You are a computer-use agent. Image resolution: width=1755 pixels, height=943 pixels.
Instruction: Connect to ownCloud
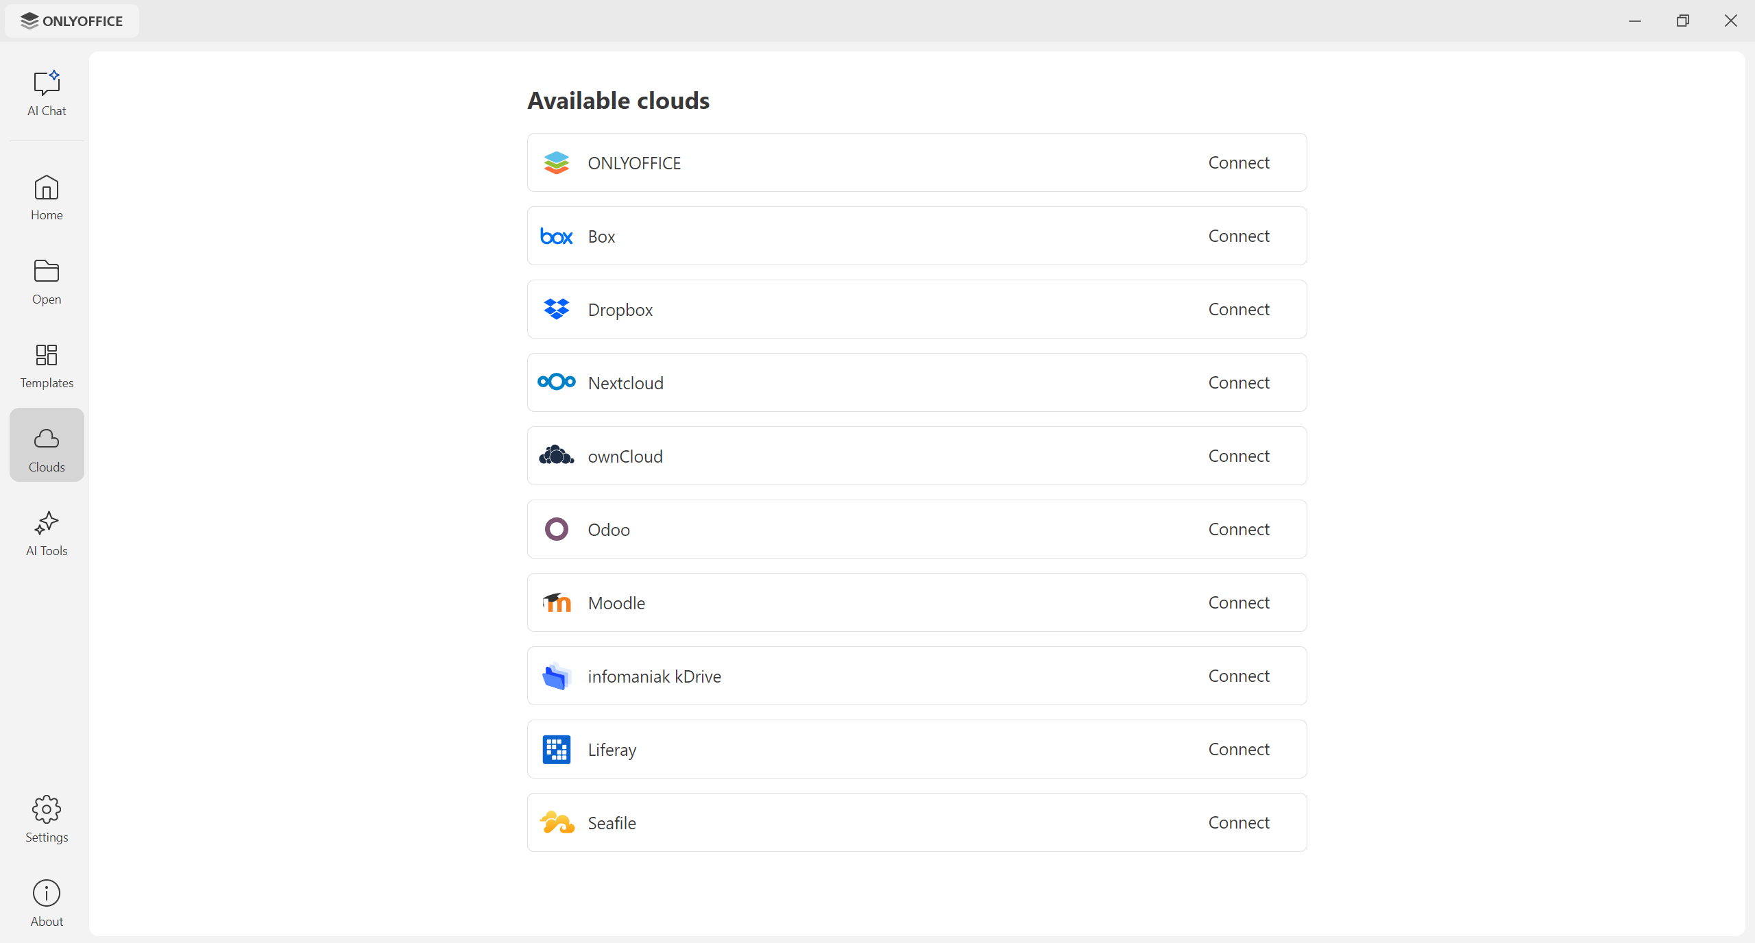tap(1239, 456)
